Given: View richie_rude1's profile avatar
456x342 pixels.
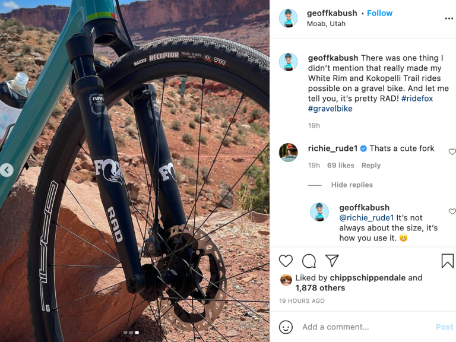Looking at the screenshot, I should click(288, 153).
